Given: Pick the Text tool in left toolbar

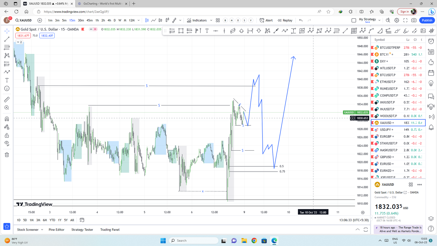Looking at the screenshot, I should 7,80.
